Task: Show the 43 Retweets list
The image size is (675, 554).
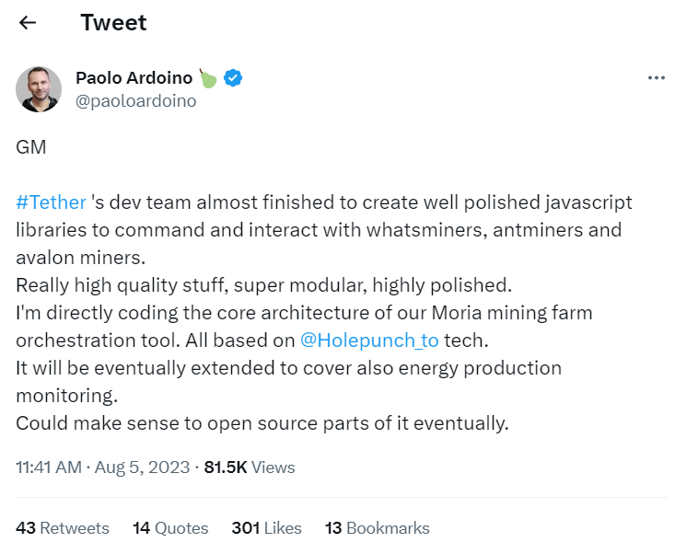Action: tap(63, 527)
